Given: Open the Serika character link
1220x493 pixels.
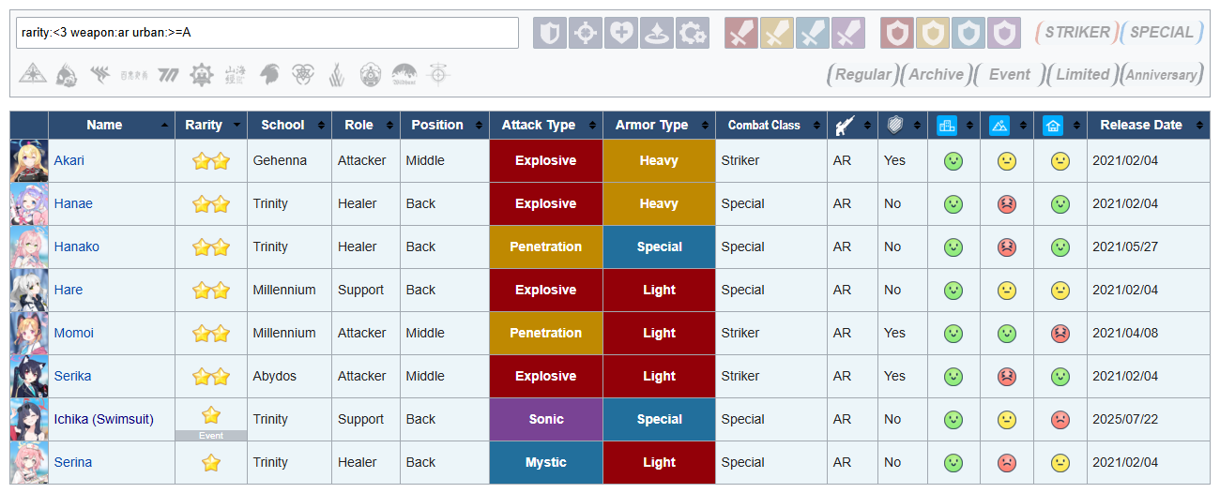Looking at the screenshot, I should (x=72, y=376).
